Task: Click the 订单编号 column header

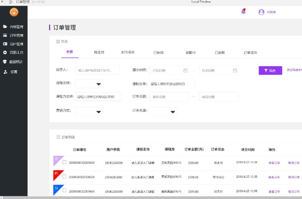Action: pos(79,149)
